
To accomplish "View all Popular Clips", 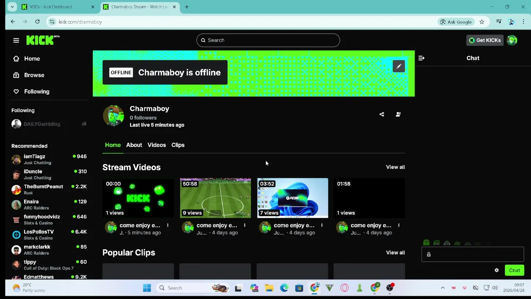I will point(395,252).
